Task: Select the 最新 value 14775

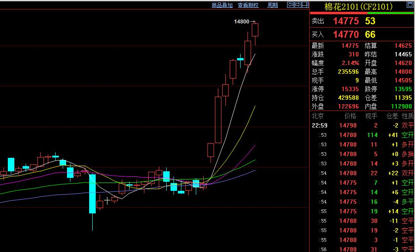Action: click(350, 46)
